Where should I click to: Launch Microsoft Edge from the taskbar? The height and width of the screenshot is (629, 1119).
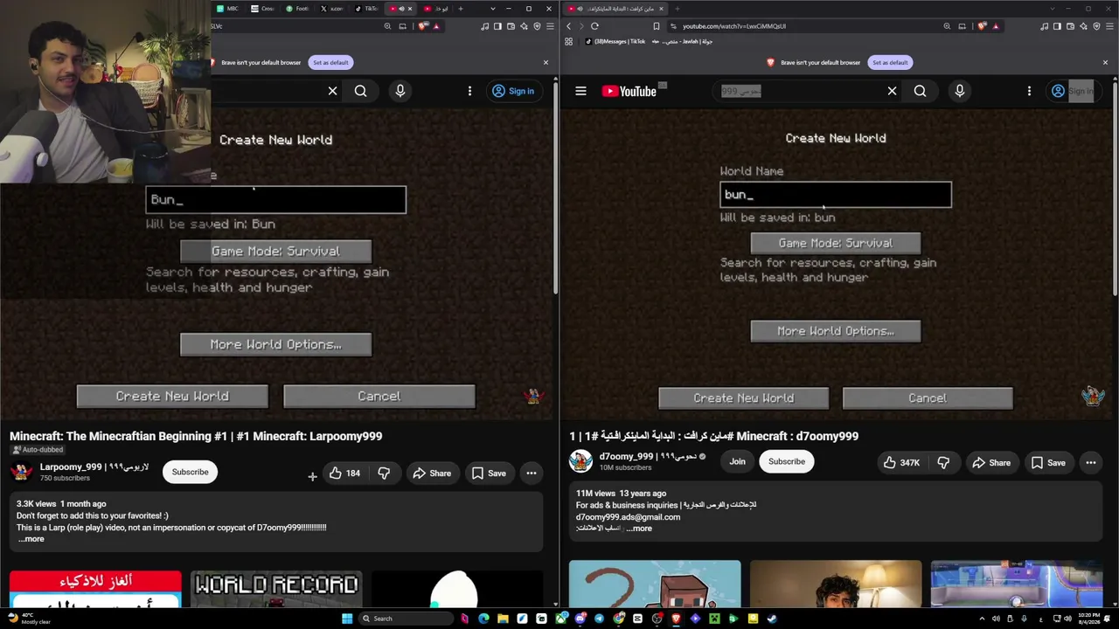point(483,619)
